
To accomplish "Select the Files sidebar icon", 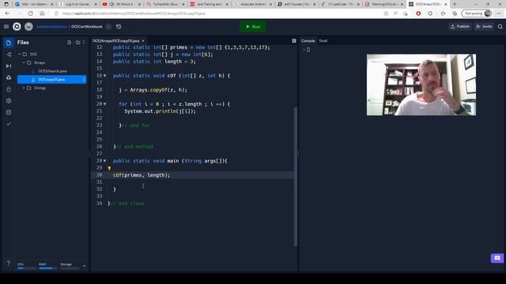I will tap(9, 43).
